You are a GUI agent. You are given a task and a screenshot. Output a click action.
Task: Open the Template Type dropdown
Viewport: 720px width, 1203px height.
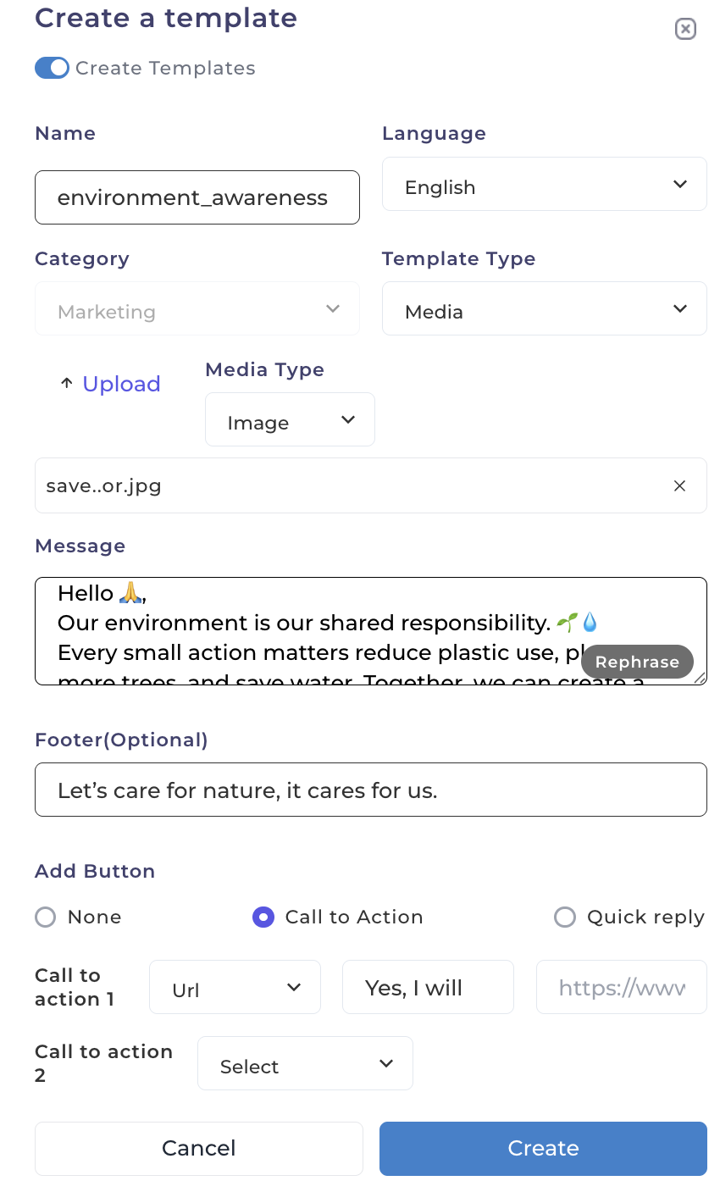tap(544, 308)
